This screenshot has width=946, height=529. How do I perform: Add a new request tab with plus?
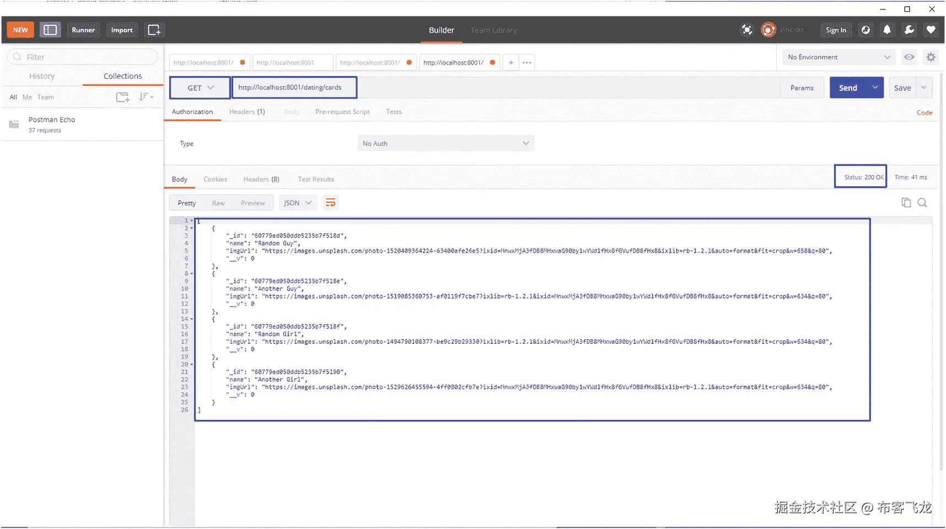tap(511, 62)
